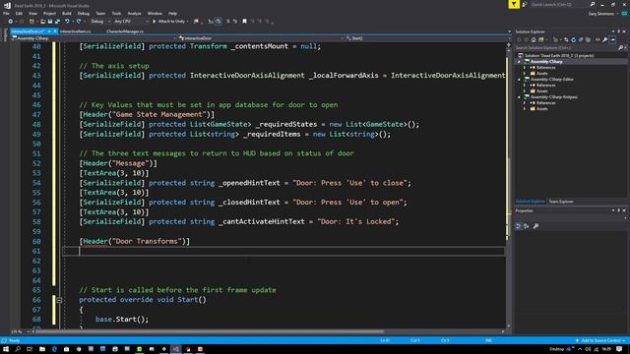Click the Alphabetical sort icon in Properties panel
This screenshot has height=354, width=630.
tap(527, 226)
